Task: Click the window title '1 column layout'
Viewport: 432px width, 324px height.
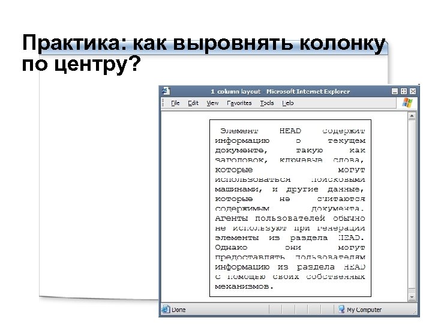Action: (236, 91)
